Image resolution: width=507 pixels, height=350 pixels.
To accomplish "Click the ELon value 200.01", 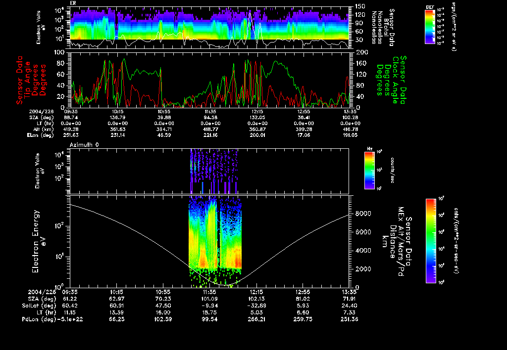I will pyautogui.click(x=257, y=135).
